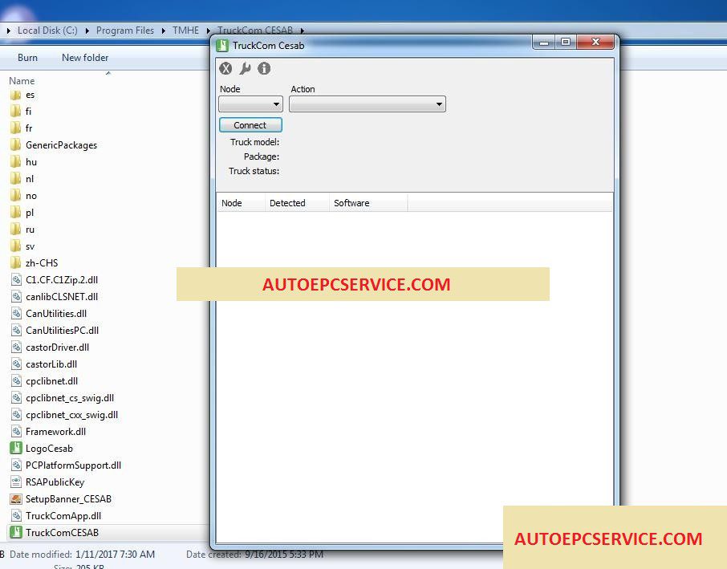Screen dimensions: 727x569
Task: Select the RSAPublicKey file icon
Action: 16,482
